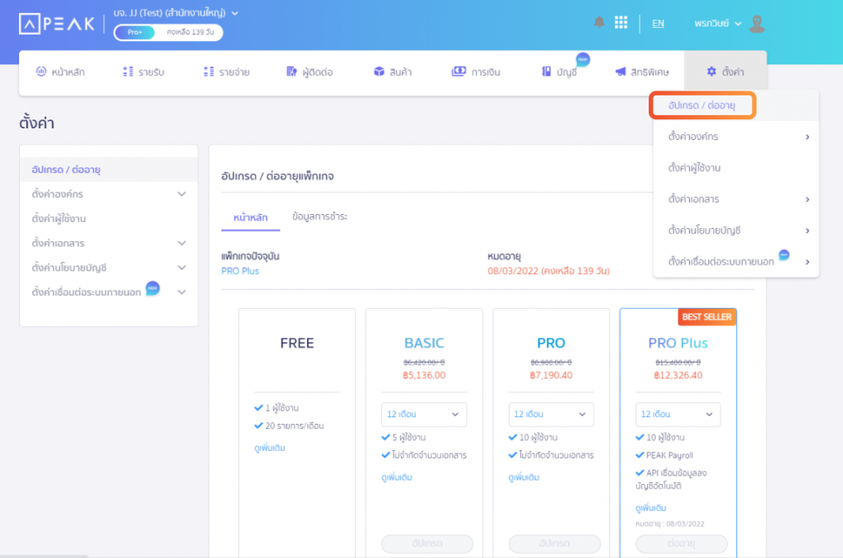843x558 pixels.
Task: Expand ตั้งค่านโยบายบัญชี submenu arrow in dropdown
Action: point(807,230)
